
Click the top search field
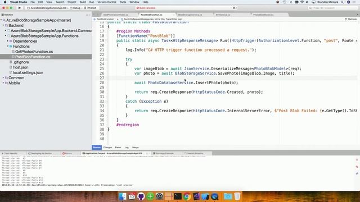click(x=332, y=8)
